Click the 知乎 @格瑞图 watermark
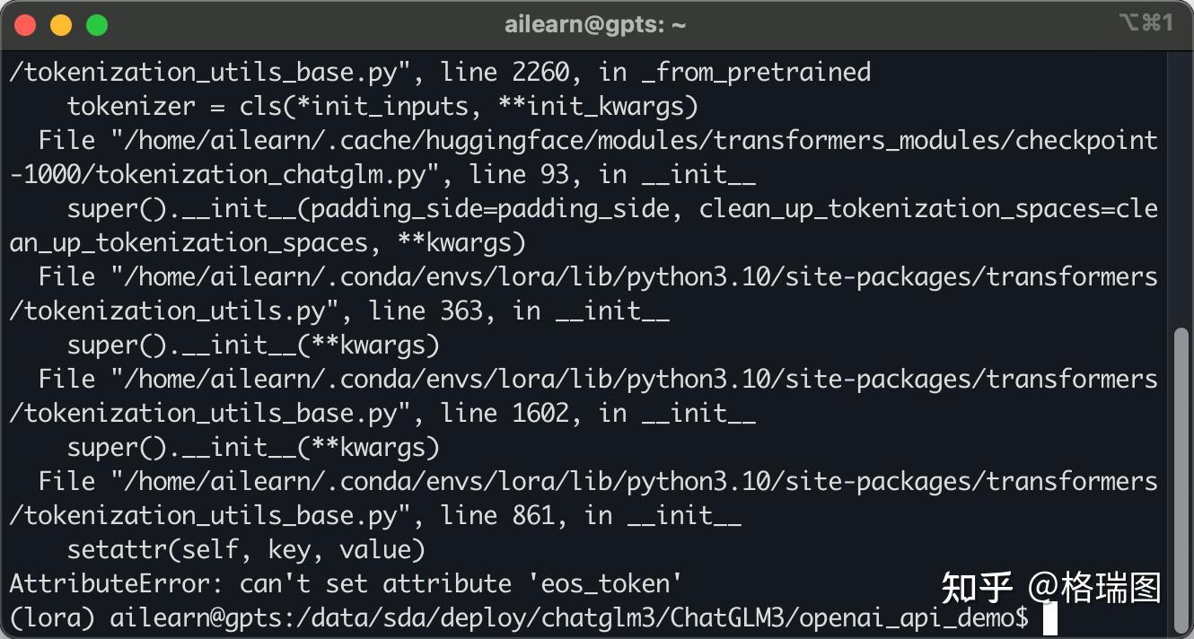Screen dimensions: 1194x639 (x=1051, y=588)
